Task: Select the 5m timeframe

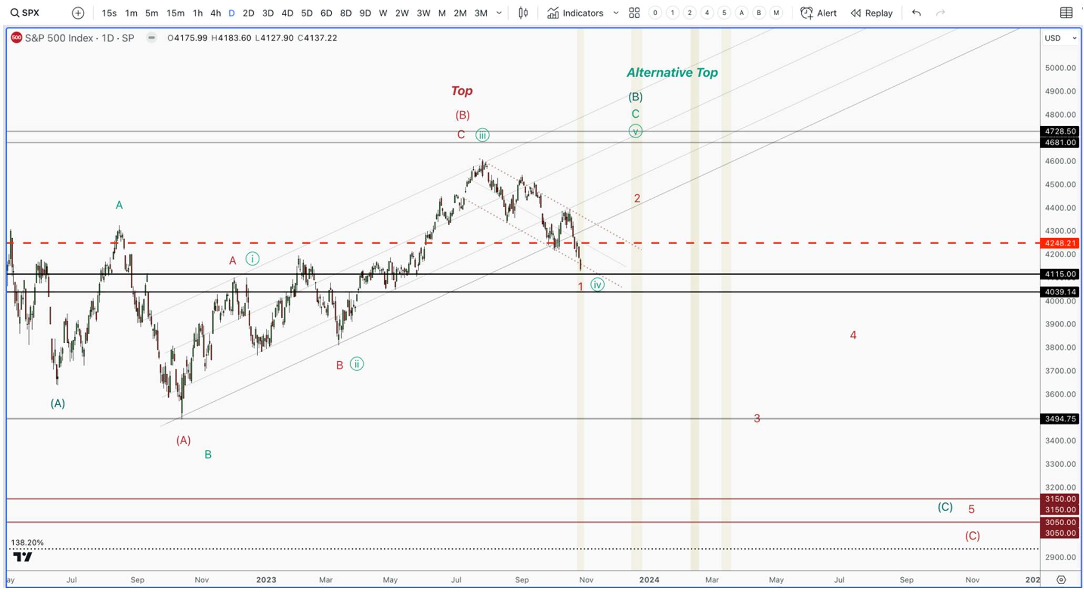Action: (x=151, y=13)
